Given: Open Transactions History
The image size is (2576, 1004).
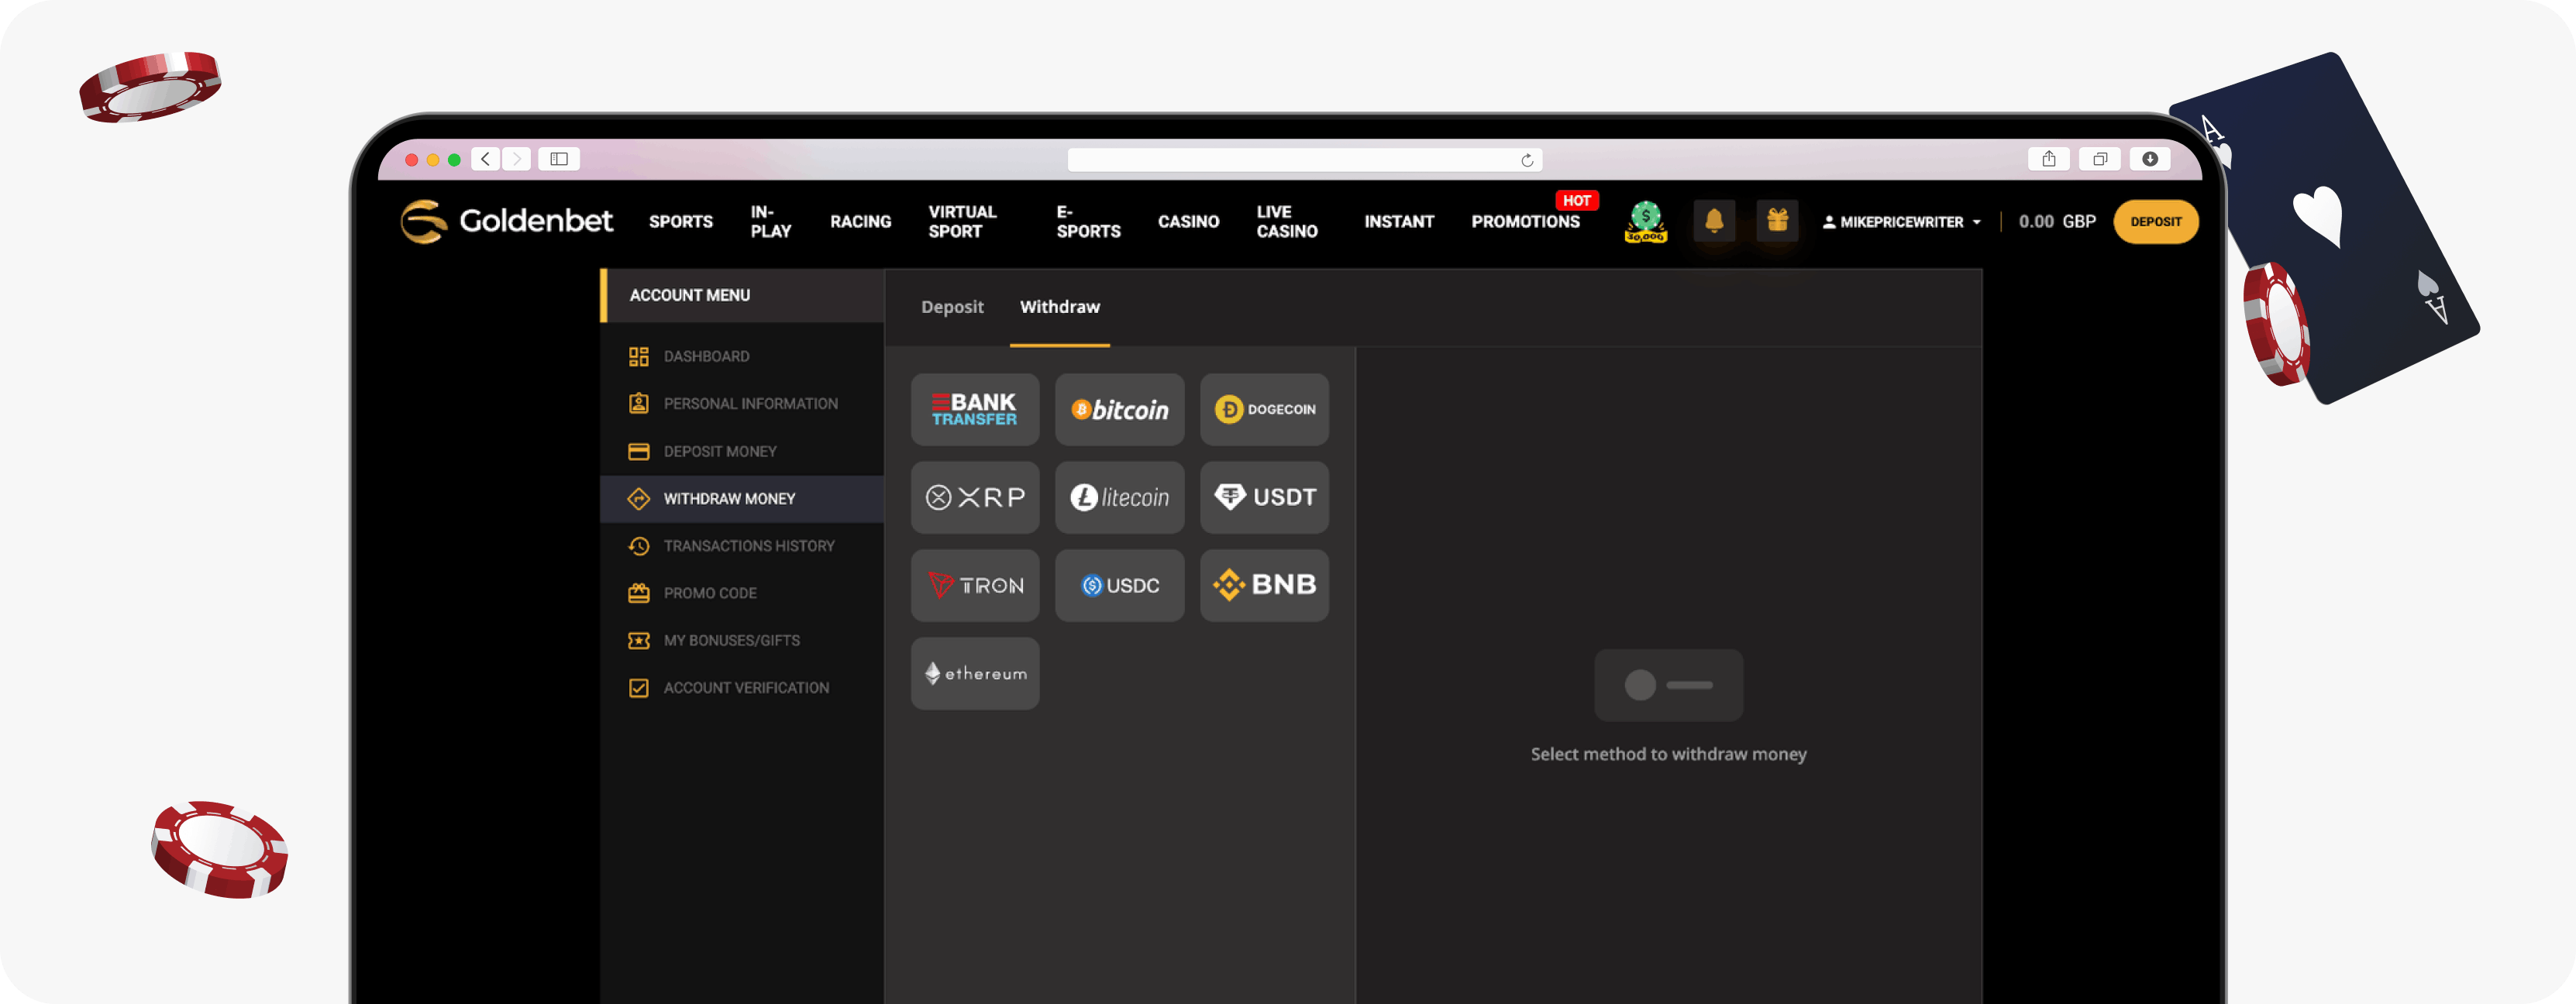Looking at the screenshot, I should coord(742,545).
